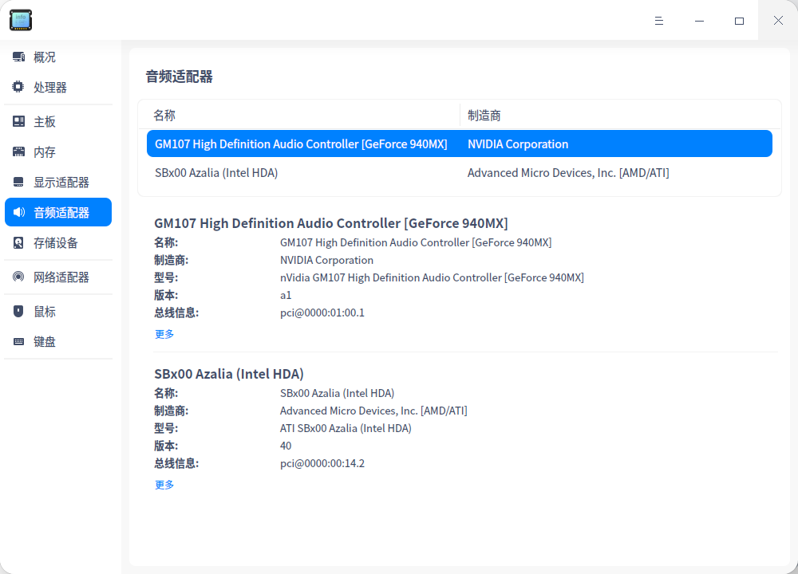The image size is (798, 574).
Task: Click the 概况 overview icon
Action: 19,57
